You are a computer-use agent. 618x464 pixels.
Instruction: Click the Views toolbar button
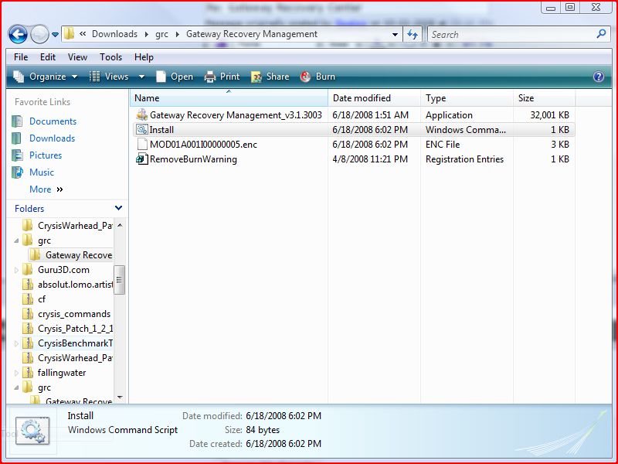click(x=109, y=77)
